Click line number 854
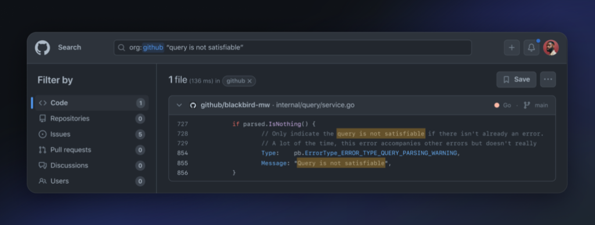Screen dimensions: 595x225 182,153
